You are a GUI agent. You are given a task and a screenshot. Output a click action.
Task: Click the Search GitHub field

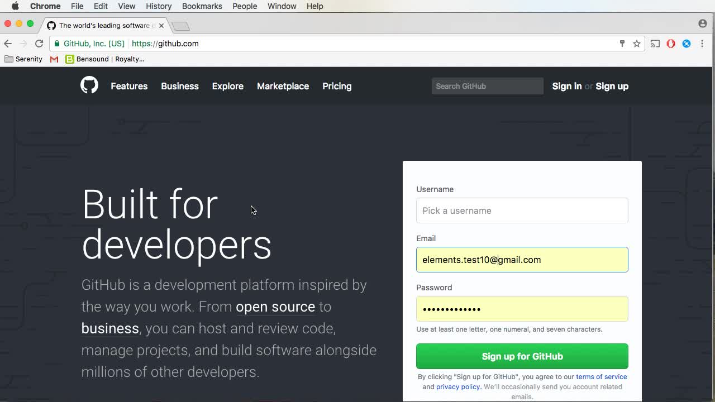[x=488, y=86]
